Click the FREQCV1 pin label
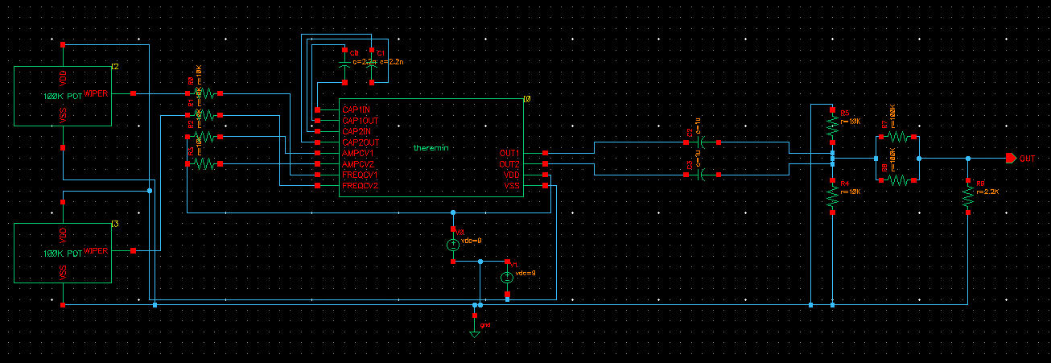 pos(360,174)
